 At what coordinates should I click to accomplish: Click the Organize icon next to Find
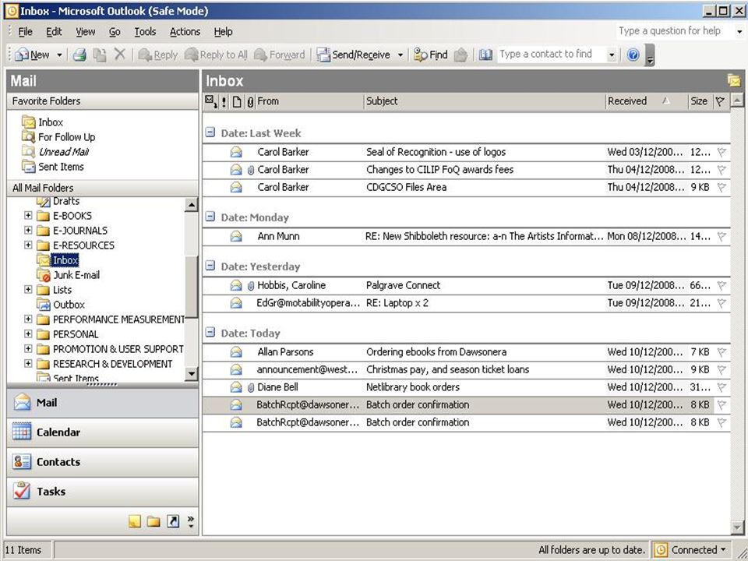(x=460, y=55)
